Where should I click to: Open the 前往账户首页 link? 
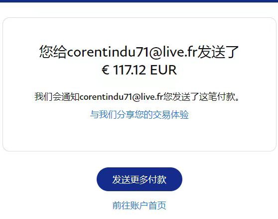click(x=139, y=205)
